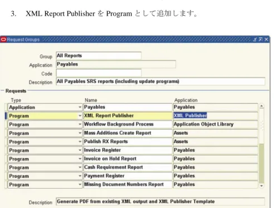Click Payables application cell for Invoice Register row
This screenshot has height=208, width=274.
coord(216,150)
